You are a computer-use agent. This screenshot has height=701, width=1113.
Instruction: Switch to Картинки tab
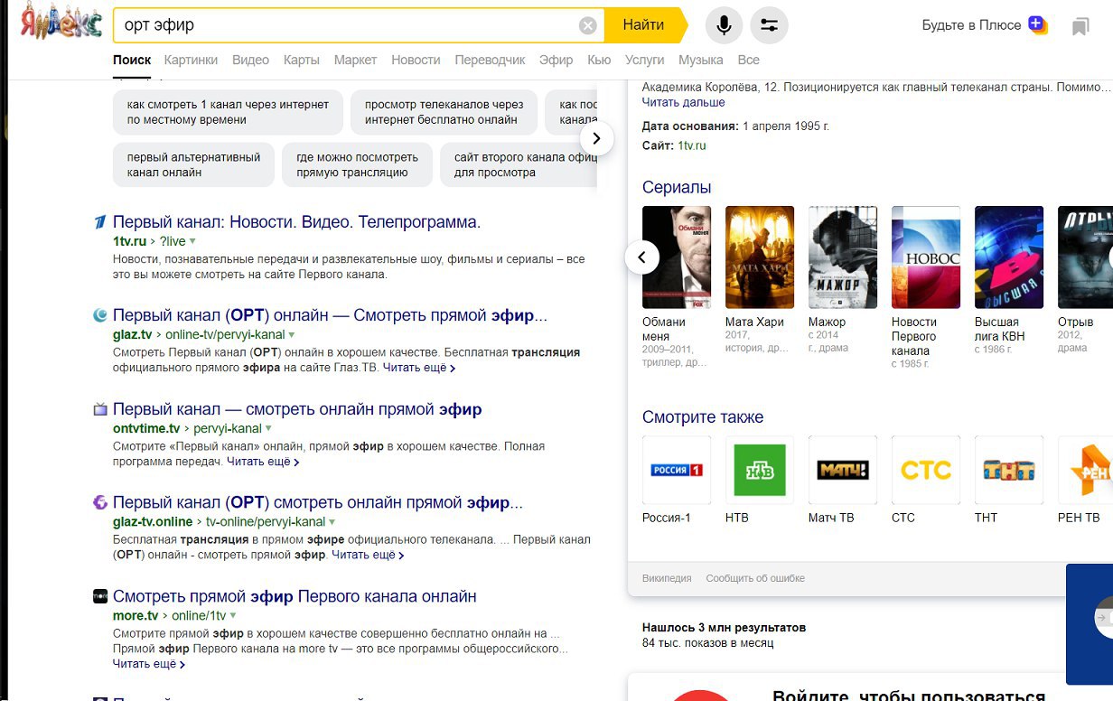191,60
